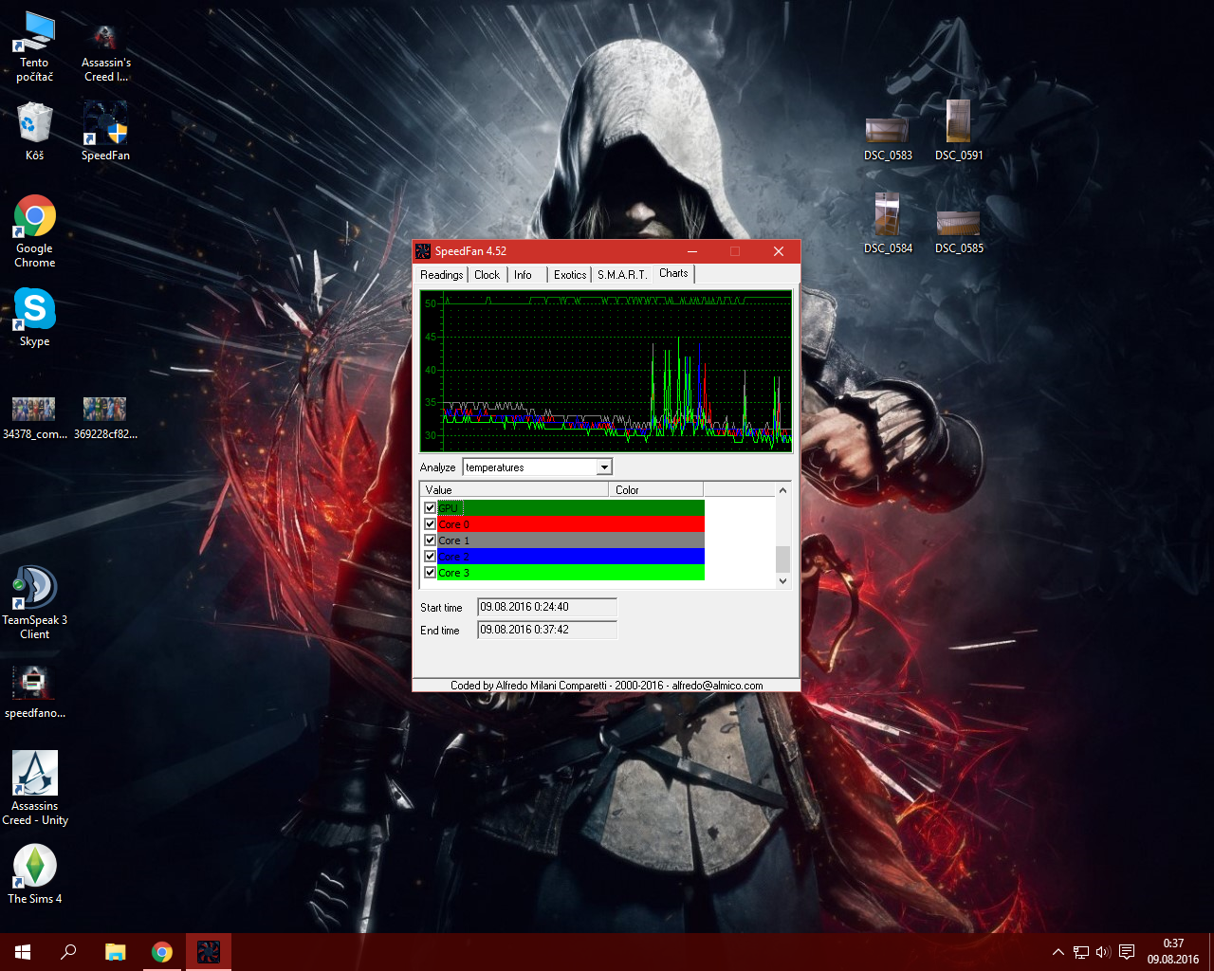The width and height of the screenshot is (1214, 971).
Task: Switch to the Exotics tab
Action: click(x=570, y=275)
